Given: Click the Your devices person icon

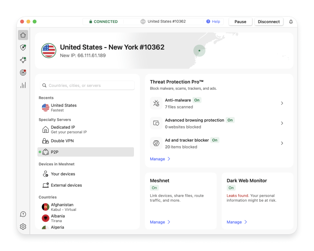Looking at the screenshot, I should [46, 174].
